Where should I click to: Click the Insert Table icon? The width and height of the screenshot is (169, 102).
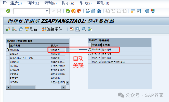(8, 29)
